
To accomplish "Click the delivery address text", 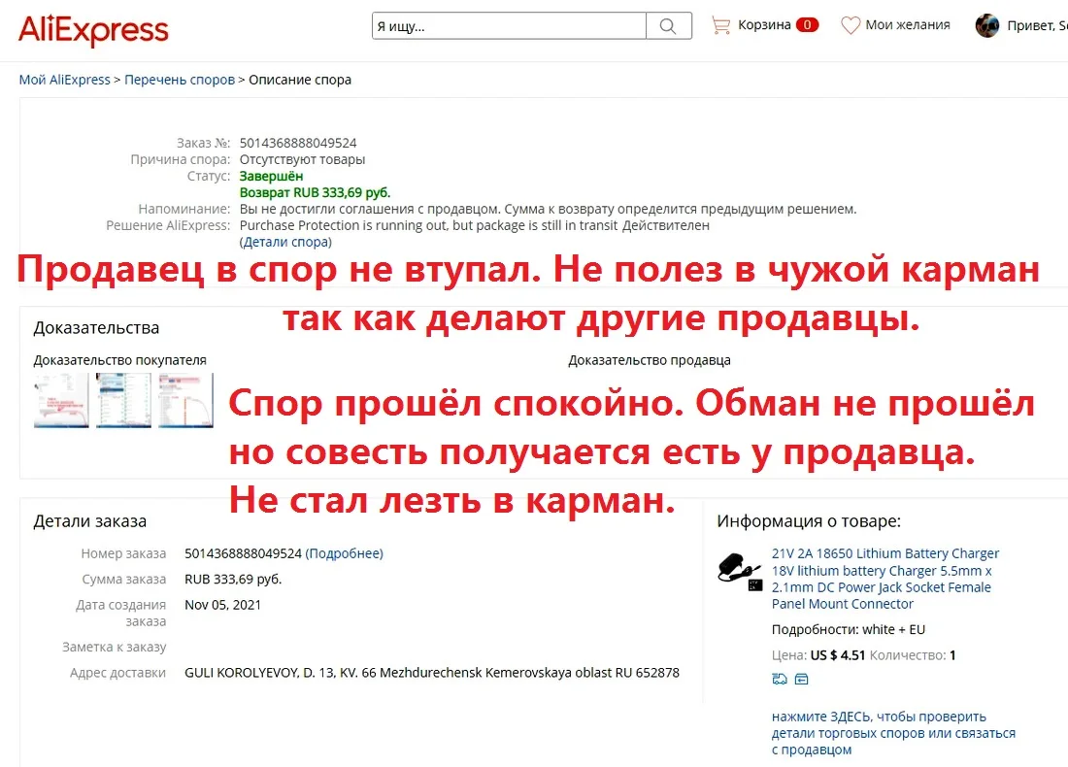I will coord(432,673).
